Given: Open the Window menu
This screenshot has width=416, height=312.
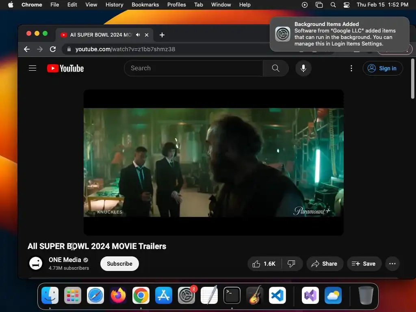Looking at the screenshot, I should (221, 4).
